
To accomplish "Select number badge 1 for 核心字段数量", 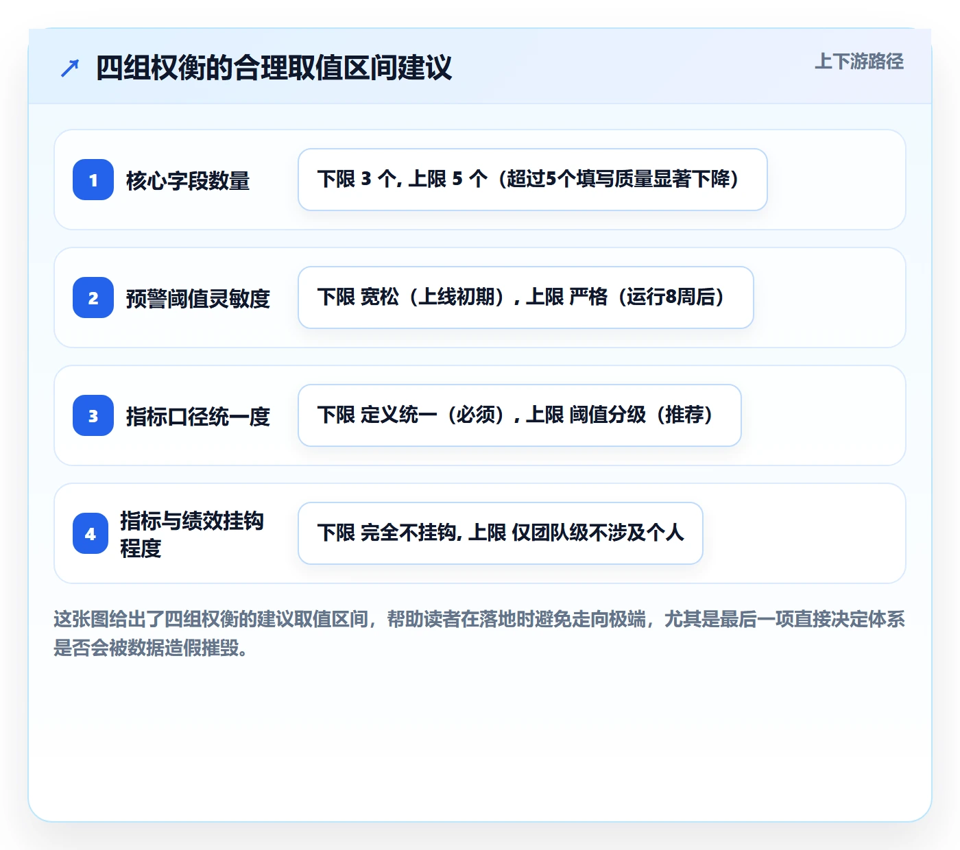I will click(93, 180).
